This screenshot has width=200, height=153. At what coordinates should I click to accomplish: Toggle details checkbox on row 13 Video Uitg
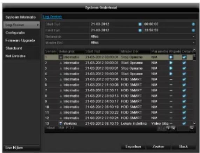coord(184,123)
